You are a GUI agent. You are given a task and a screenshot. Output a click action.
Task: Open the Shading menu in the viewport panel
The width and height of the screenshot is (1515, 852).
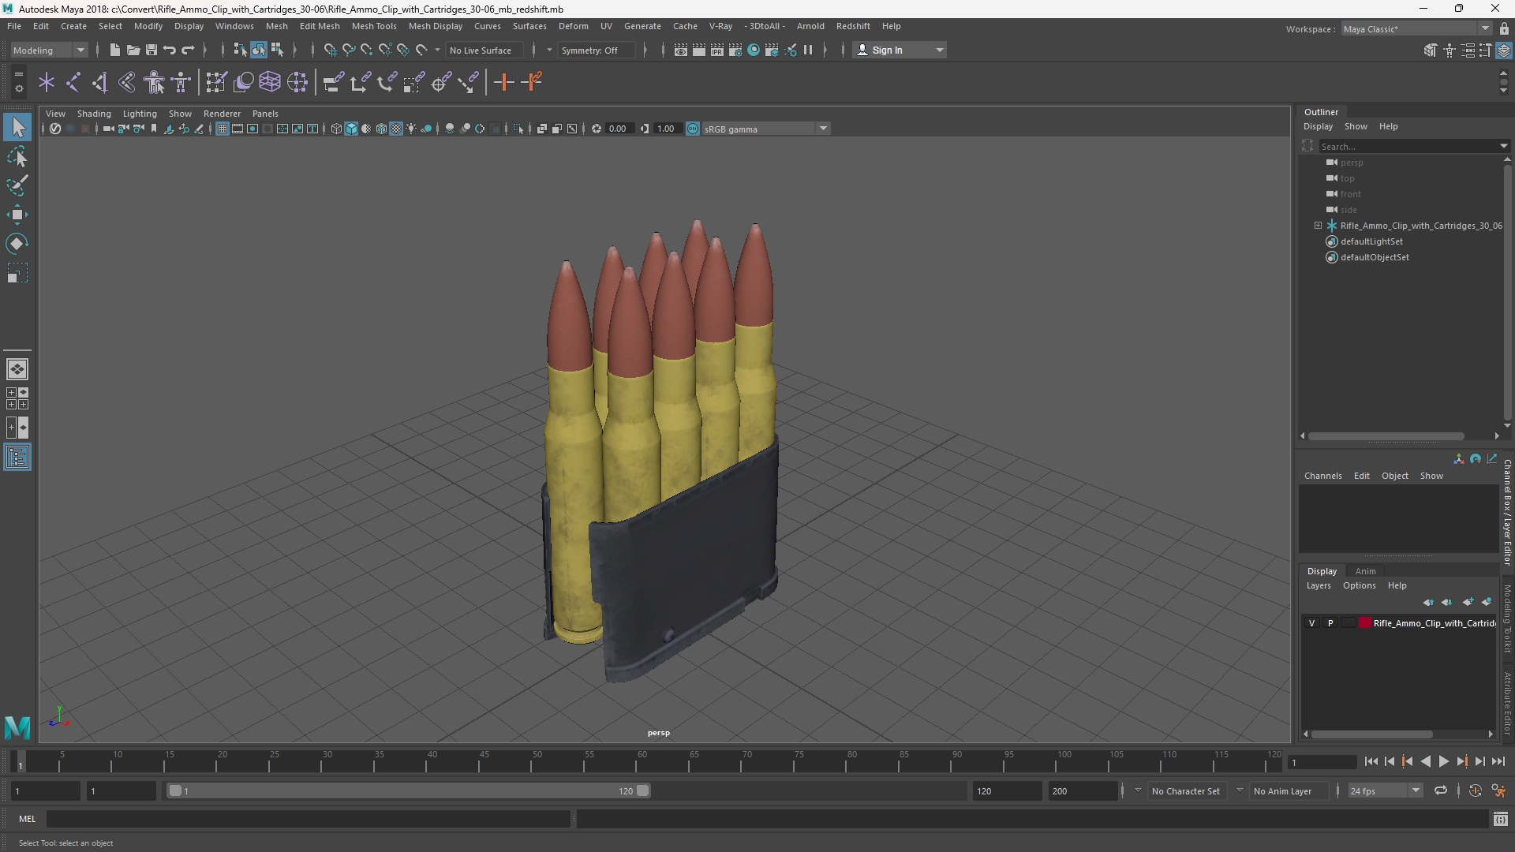point(94,114)
